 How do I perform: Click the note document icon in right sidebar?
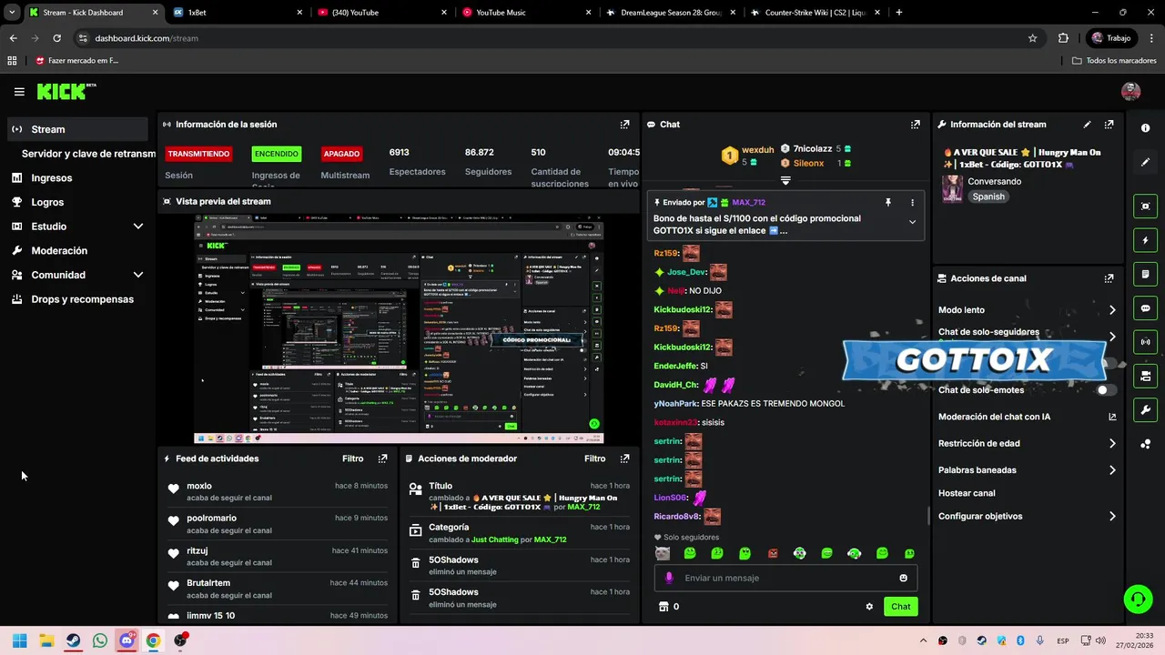[1145, 274]
